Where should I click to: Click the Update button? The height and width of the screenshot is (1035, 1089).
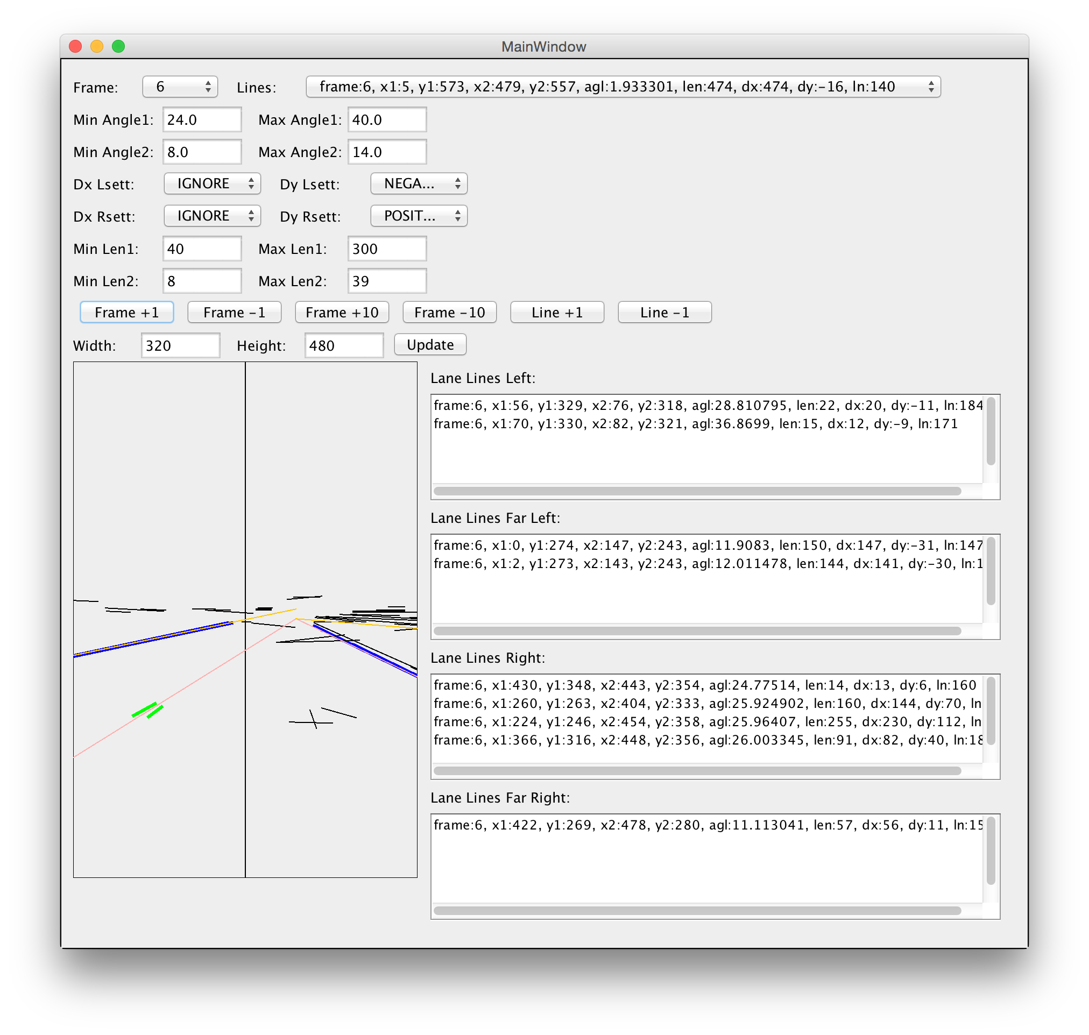[430, 345]
